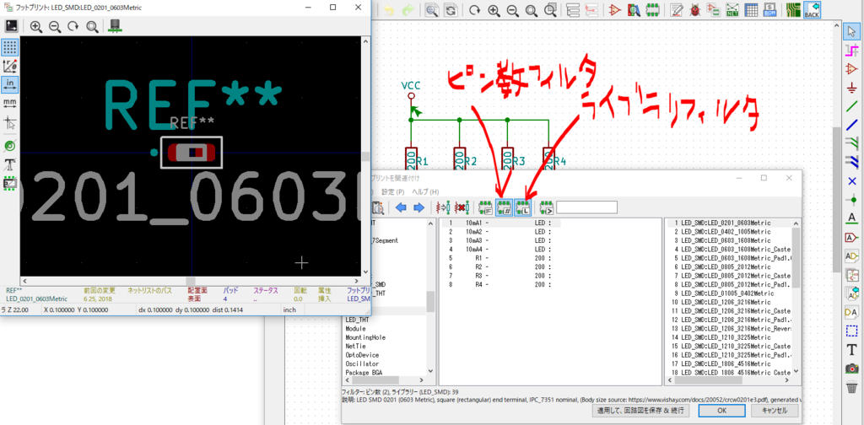Launch Pcbnew board layout

click(x=793, y=10)
